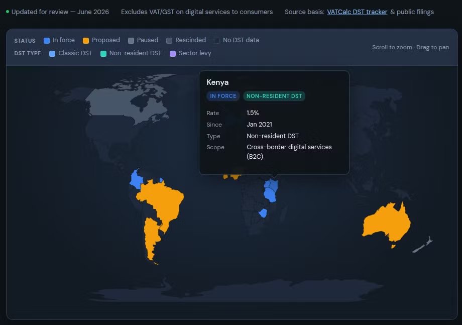Screen dimensions: 462x325
Task: Click the Paused gray legend swatch
Action: click(131, 41)
